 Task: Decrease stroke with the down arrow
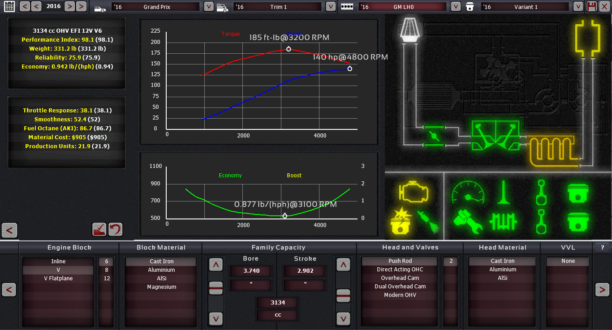[x=343, y=318]
